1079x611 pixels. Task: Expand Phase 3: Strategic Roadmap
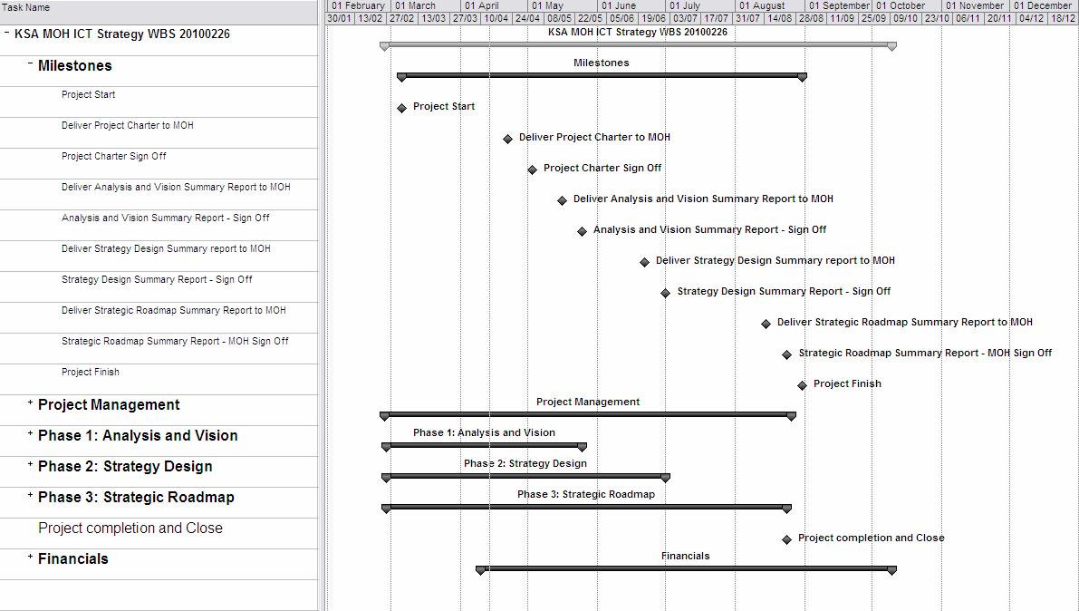pos(30,495)
